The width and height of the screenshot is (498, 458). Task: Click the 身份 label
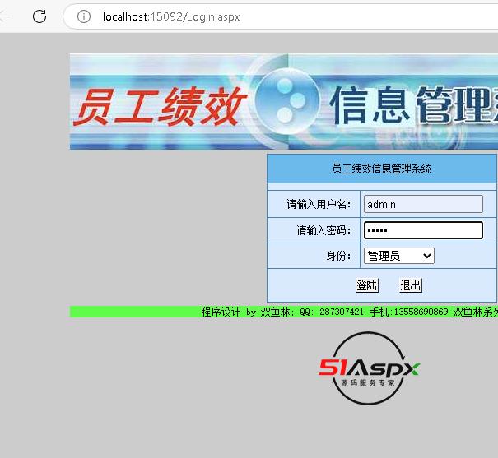point(338,256)
